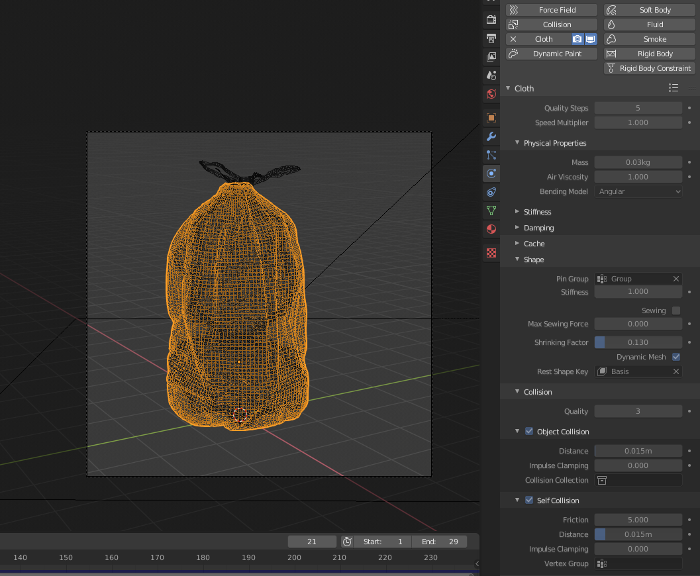
Task: Disable the Self Collision checkbox
Action: pyautogui.click(x=529, y=501)
